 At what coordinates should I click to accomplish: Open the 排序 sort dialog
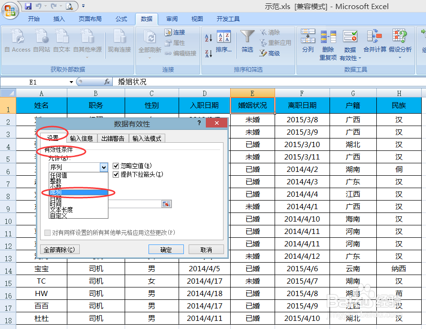coord(224,41)
